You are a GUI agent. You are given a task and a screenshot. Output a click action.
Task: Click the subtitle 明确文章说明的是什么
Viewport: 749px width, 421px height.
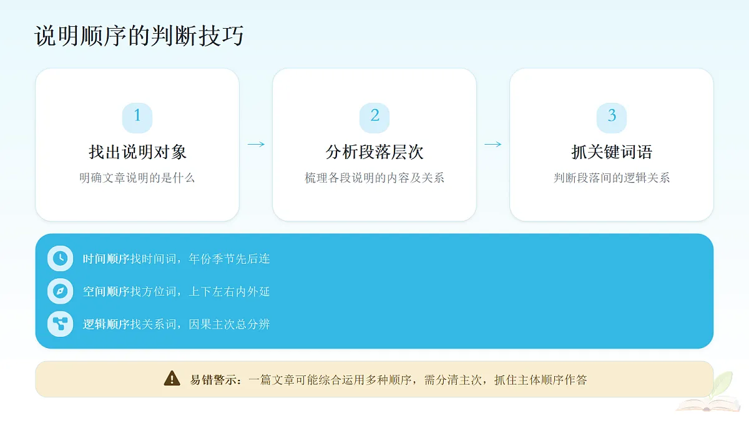tap(137, 178)
